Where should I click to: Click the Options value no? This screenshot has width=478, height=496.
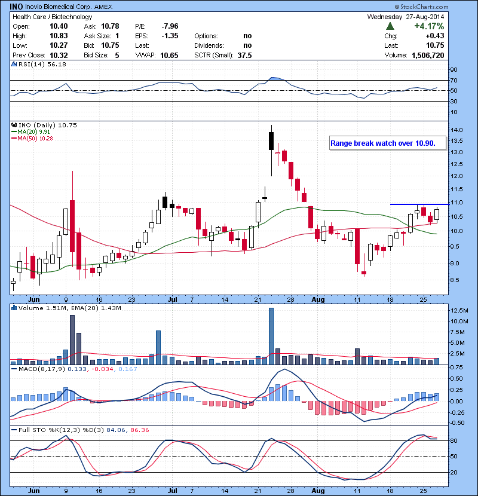click(248, 36)
